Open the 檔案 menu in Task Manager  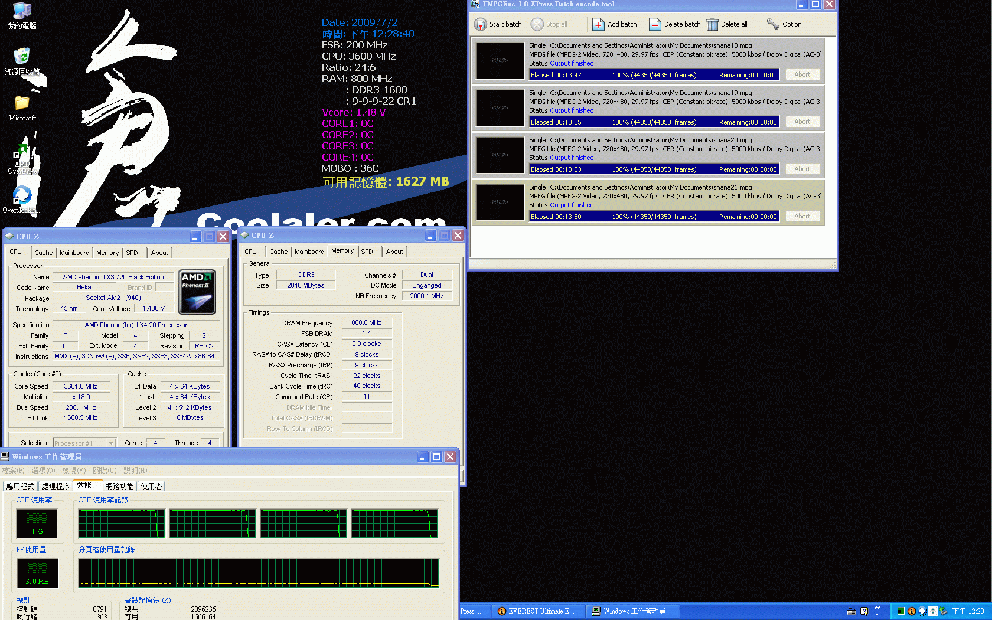tap(13, 471)
